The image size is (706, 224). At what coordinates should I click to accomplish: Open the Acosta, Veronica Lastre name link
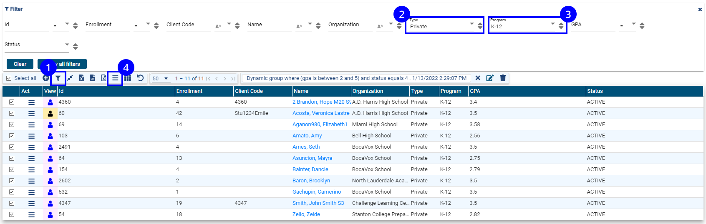coord(320,113)
